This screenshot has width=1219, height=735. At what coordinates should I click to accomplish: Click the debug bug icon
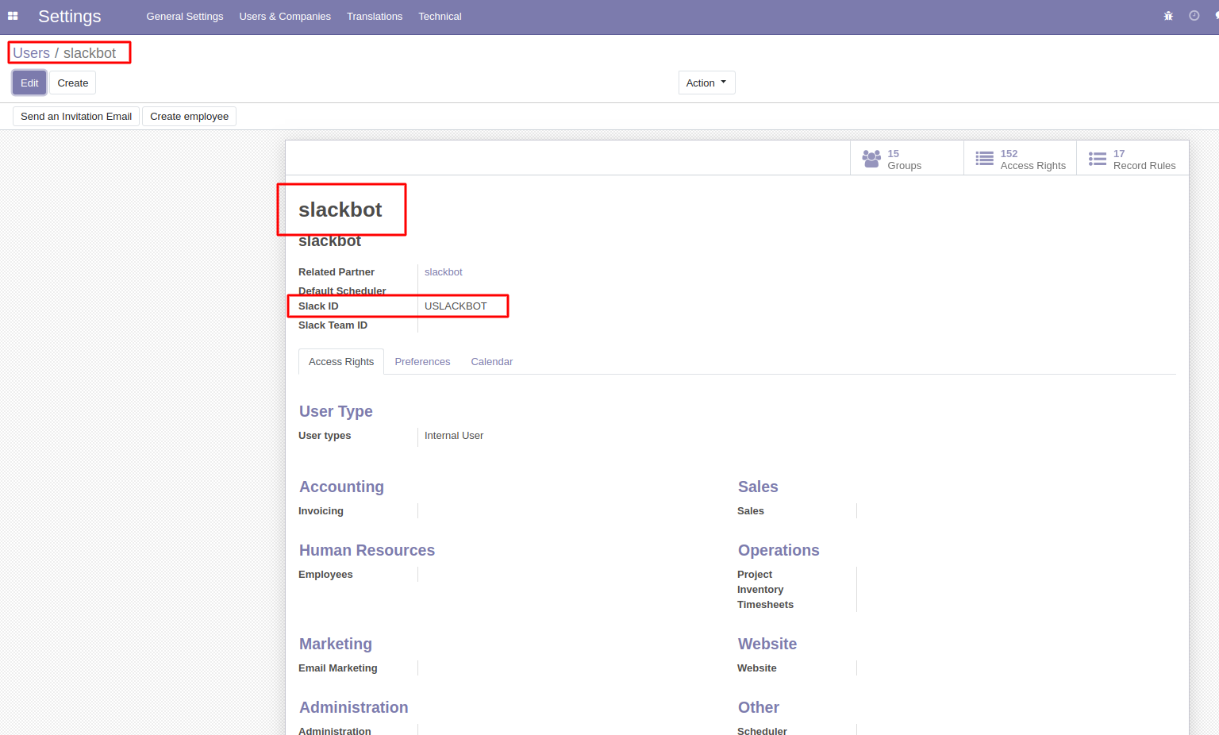pyautogui.click(x=1168, y=16)
